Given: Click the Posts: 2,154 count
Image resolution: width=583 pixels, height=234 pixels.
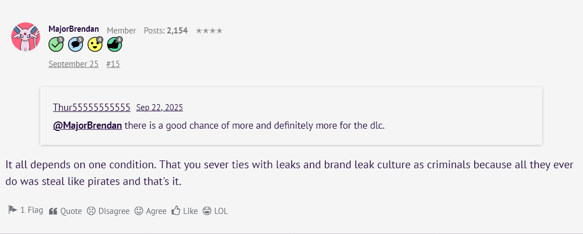Looking at the screenshot, I should coord(166,31).
